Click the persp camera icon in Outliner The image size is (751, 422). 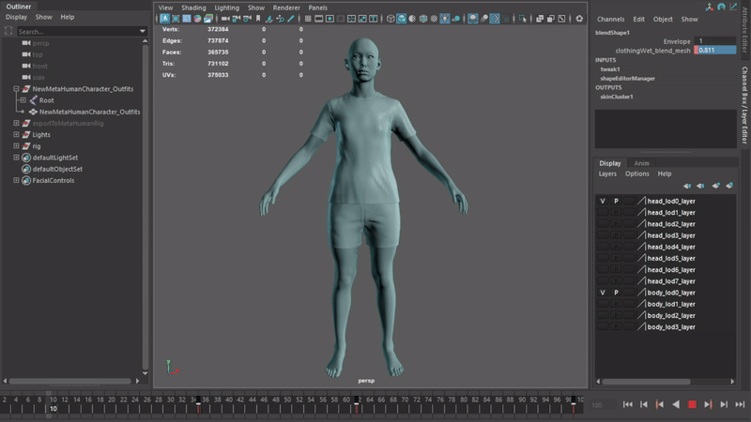(26, 42)
